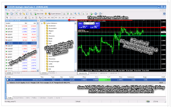This screenshot has width=171, height=107.
Task: Select the Cursor arrow tool
Action: pos(7,18)
